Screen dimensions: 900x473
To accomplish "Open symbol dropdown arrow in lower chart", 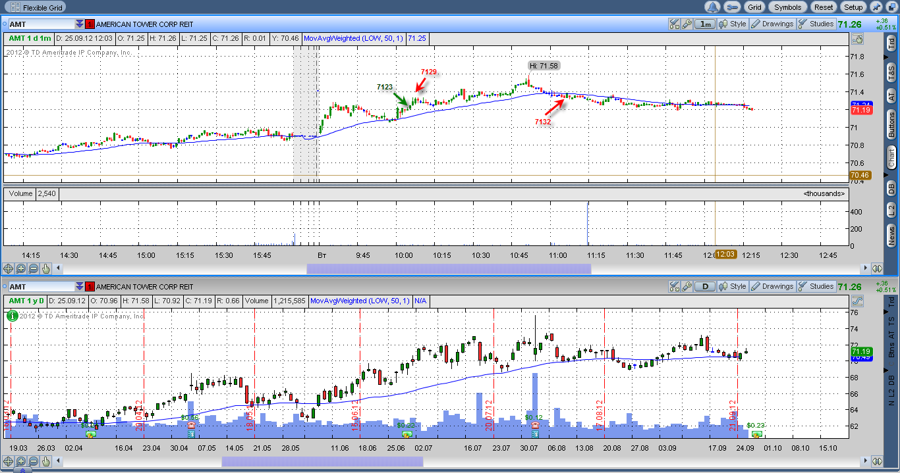I will [80, 287].
